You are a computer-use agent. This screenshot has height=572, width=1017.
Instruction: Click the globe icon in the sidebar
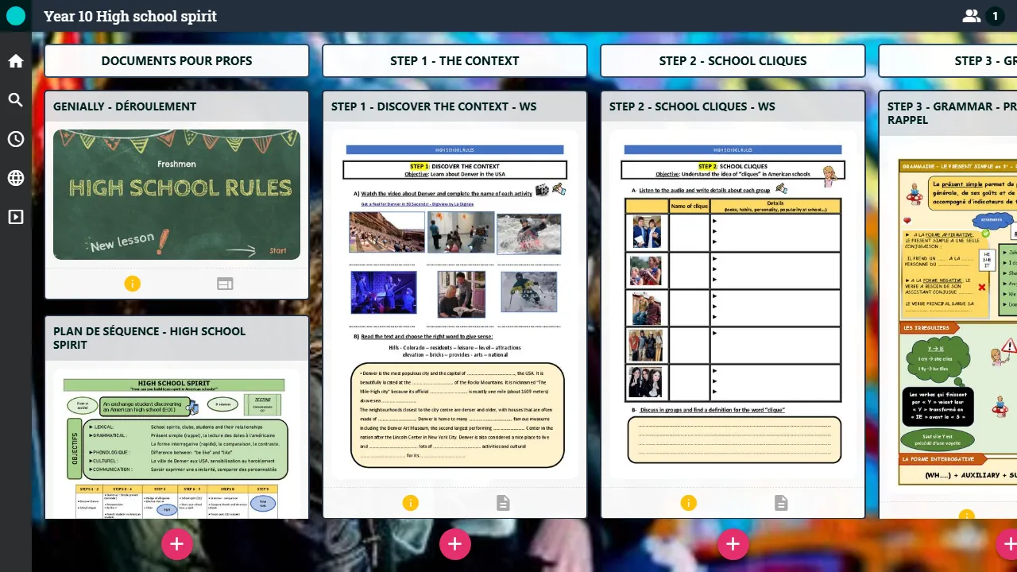(16, 178)
